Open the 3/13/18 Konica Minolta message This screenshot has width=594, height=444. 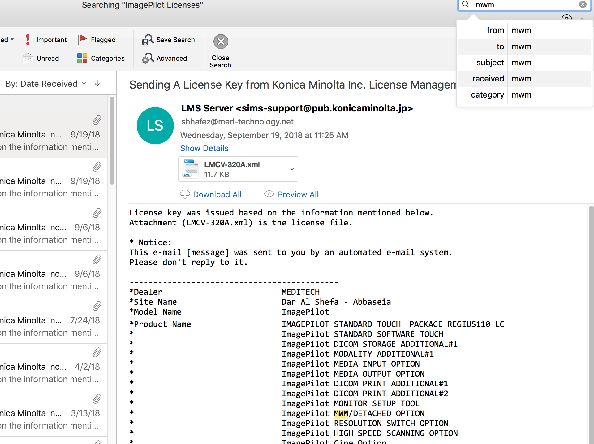(x=54, y=413)
